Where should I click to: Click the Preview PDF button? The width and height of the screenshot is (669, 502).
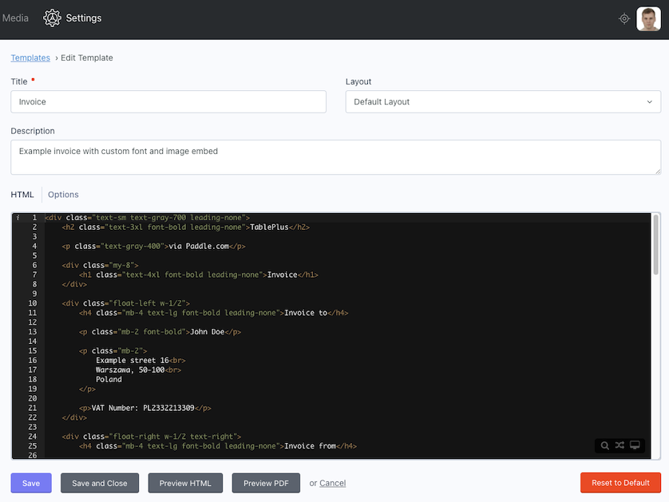point(266,483)
